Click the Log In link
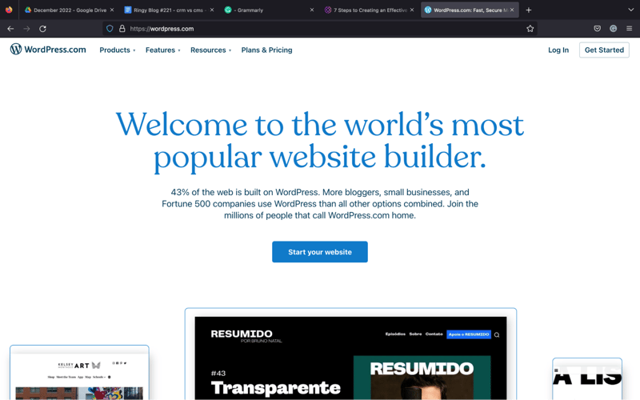640x400 pixels. [558, 50]
